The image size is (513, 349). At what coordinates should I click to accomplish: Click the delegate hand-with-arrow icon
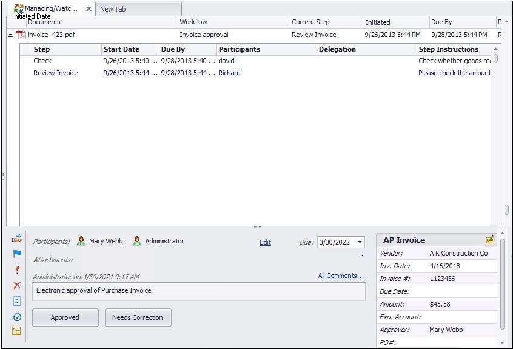coord(17,239)
